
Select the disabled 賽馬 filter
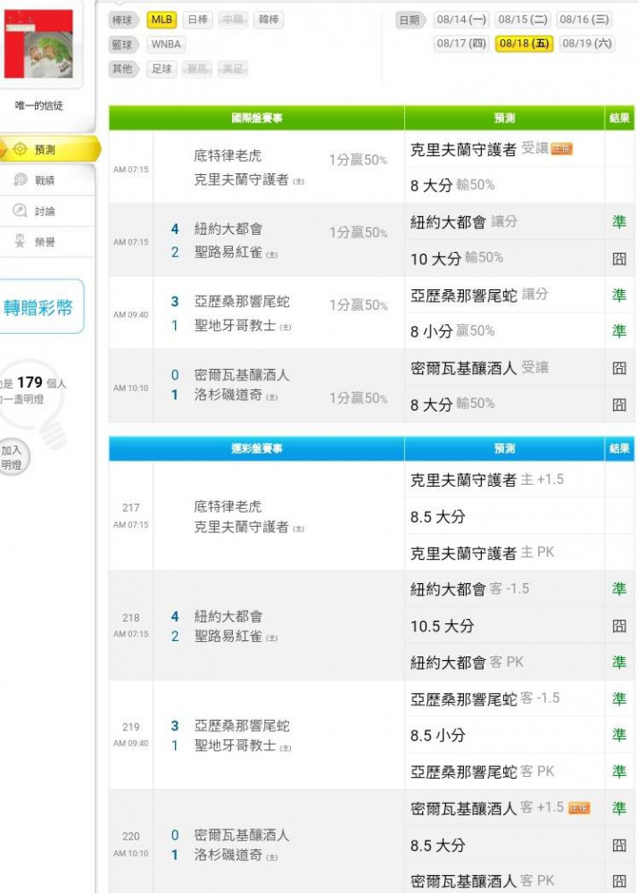[197, 69]
